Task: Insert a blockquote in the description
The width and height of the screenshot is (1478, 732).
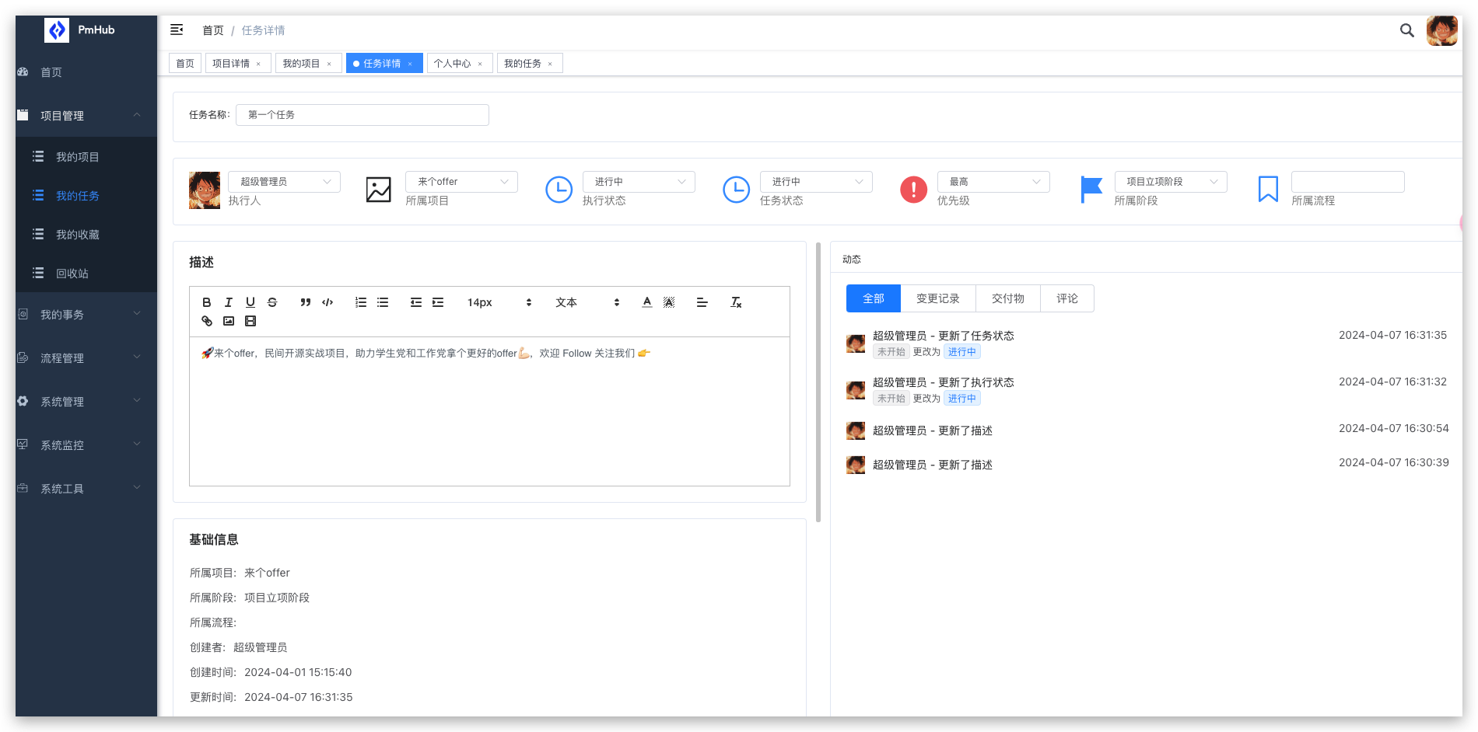Action: pos(305,302)
